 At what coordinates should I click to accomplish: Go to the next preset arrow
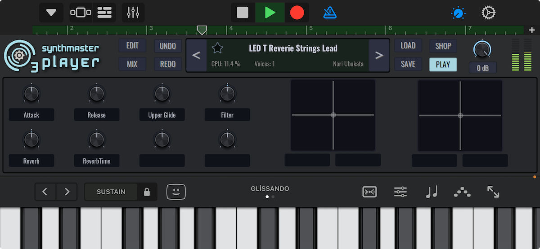coord(379,55)
